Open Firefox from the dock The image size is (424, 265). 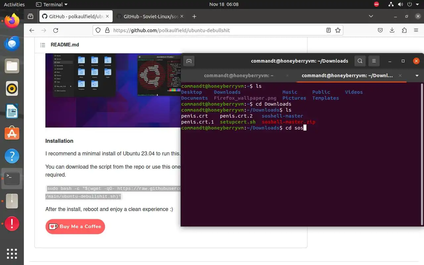(12, 21)
